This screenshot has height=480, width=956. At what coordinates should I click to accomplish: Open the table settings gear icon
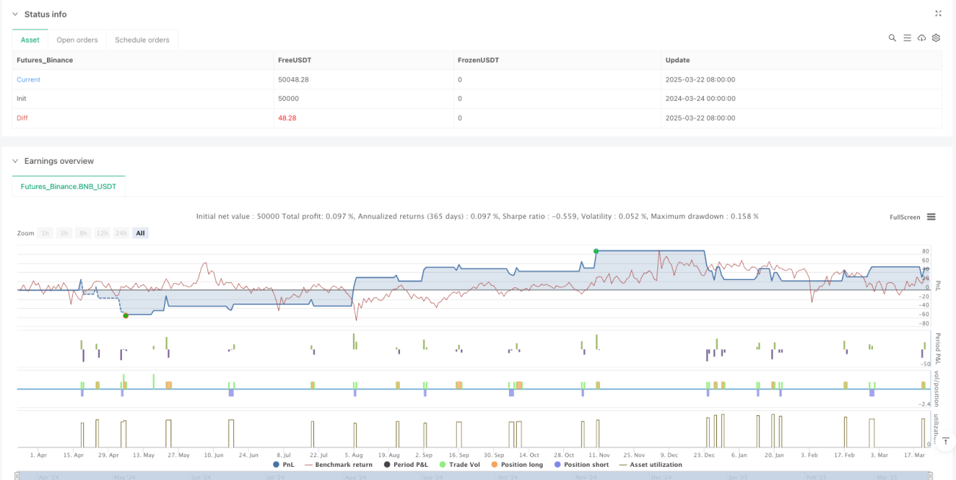(x=936, y=37)
